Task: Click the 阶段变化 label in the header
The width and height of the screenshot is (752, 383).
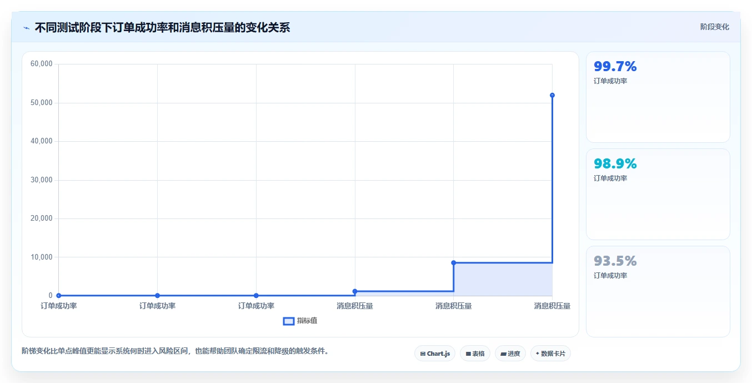Action: [715, 27]
